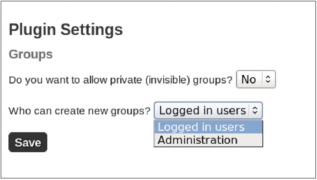Click the No value in the dropdown
Image resolution: width=317 pixels, height=180 pixels.
[249, 79]
